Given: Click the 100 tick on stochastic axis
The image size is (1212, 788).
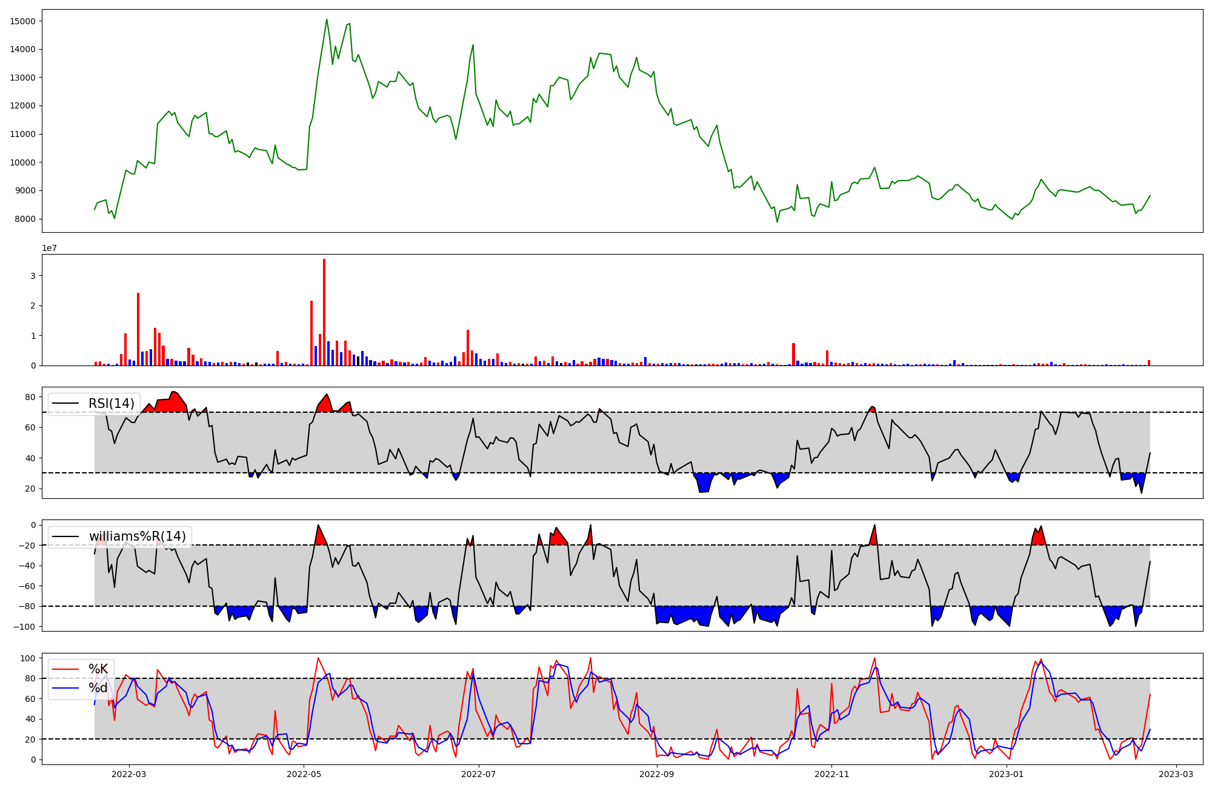Looking at the screenshot, I should click(28, 658).
